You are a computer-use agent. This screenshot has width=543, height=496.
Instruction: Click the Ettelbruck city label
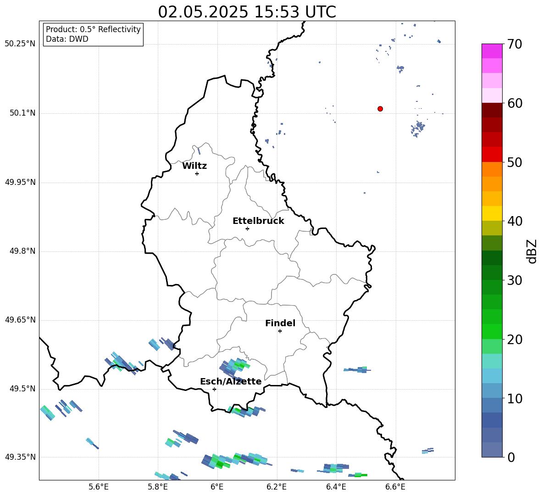(x=258, y=221)
